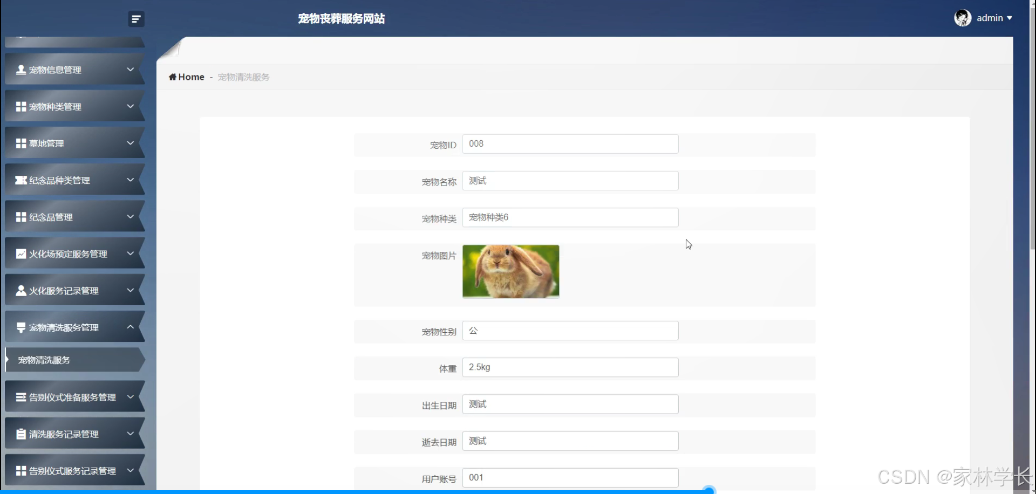The image size is (1036, 494).
Task: Click the 纪念品种类管理 ticket icon
Action: [21, 180]
